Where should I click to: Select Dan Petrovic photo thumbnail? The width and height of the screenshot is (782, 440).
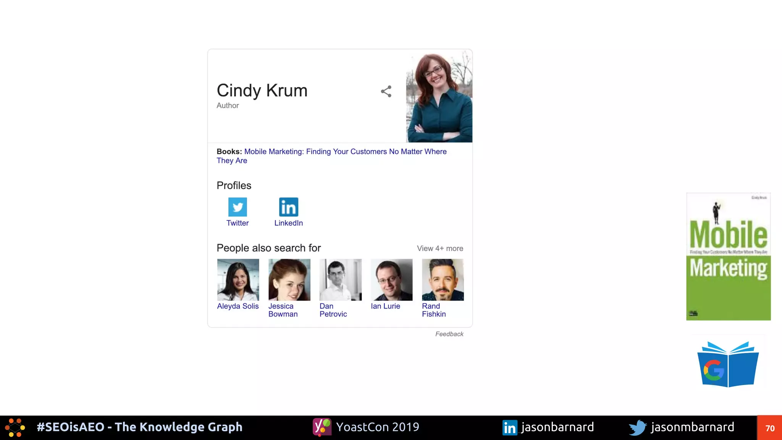(341, 280)
